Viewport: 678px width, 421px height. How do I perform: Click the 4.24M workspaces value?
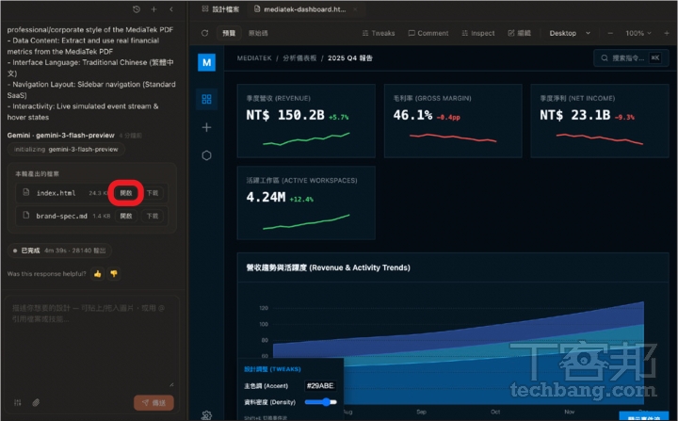pos(266,197)
